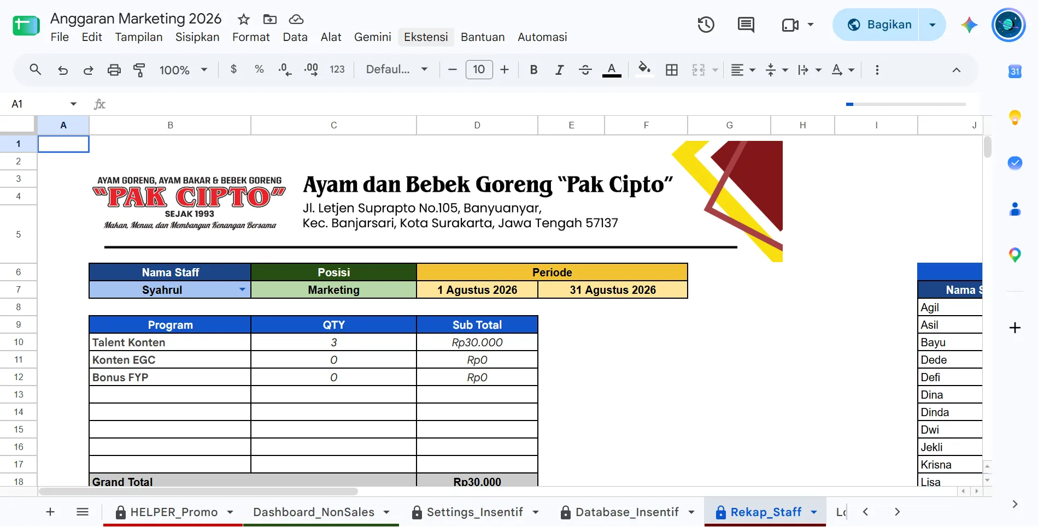The image size is (1038, 527).
Task: Open the Ekstensi menu
Action: click(x=426, y=37)
